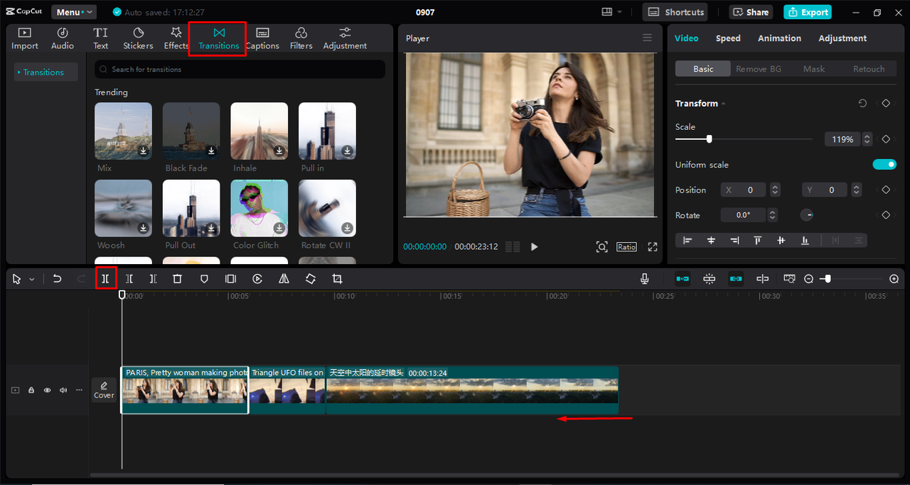Undo the last action
This screenshot has height=485, width=910.
[x=58, y=279]
